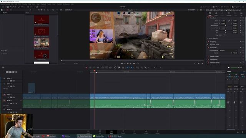Open the Sound Library panel
This screenshot has height=138, width=246.
tap(41, 7)
